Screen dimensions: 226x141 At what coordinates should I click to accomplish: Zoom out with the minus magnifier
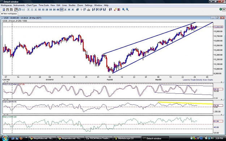(x=127, y=10)
